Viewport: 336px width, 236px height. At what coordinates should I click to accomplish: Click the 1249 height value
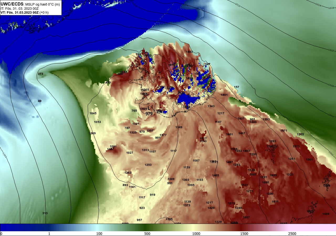point(238,208)
